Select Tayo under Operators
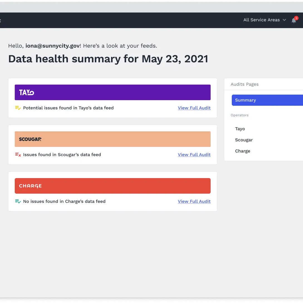This screenshot has width=303, height=303. (x=240, y=129)
